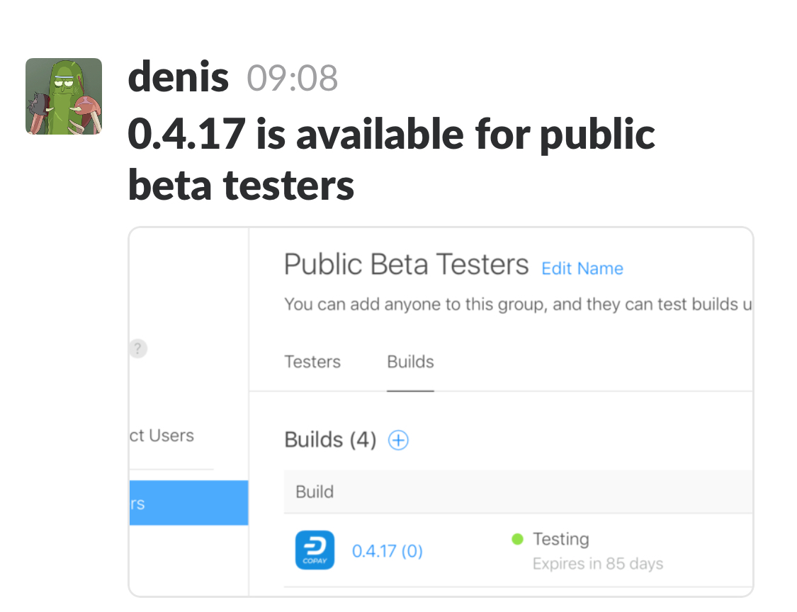Click the Testing status label
797x612 pixels.
pyautogui.click(x=560, y=539)
